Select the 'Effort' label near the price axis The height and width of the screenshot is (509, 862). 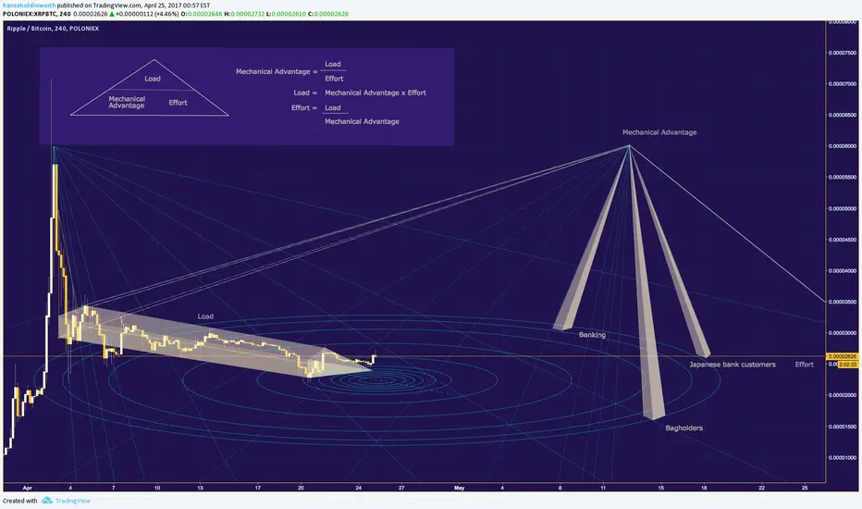click(805, 365)
